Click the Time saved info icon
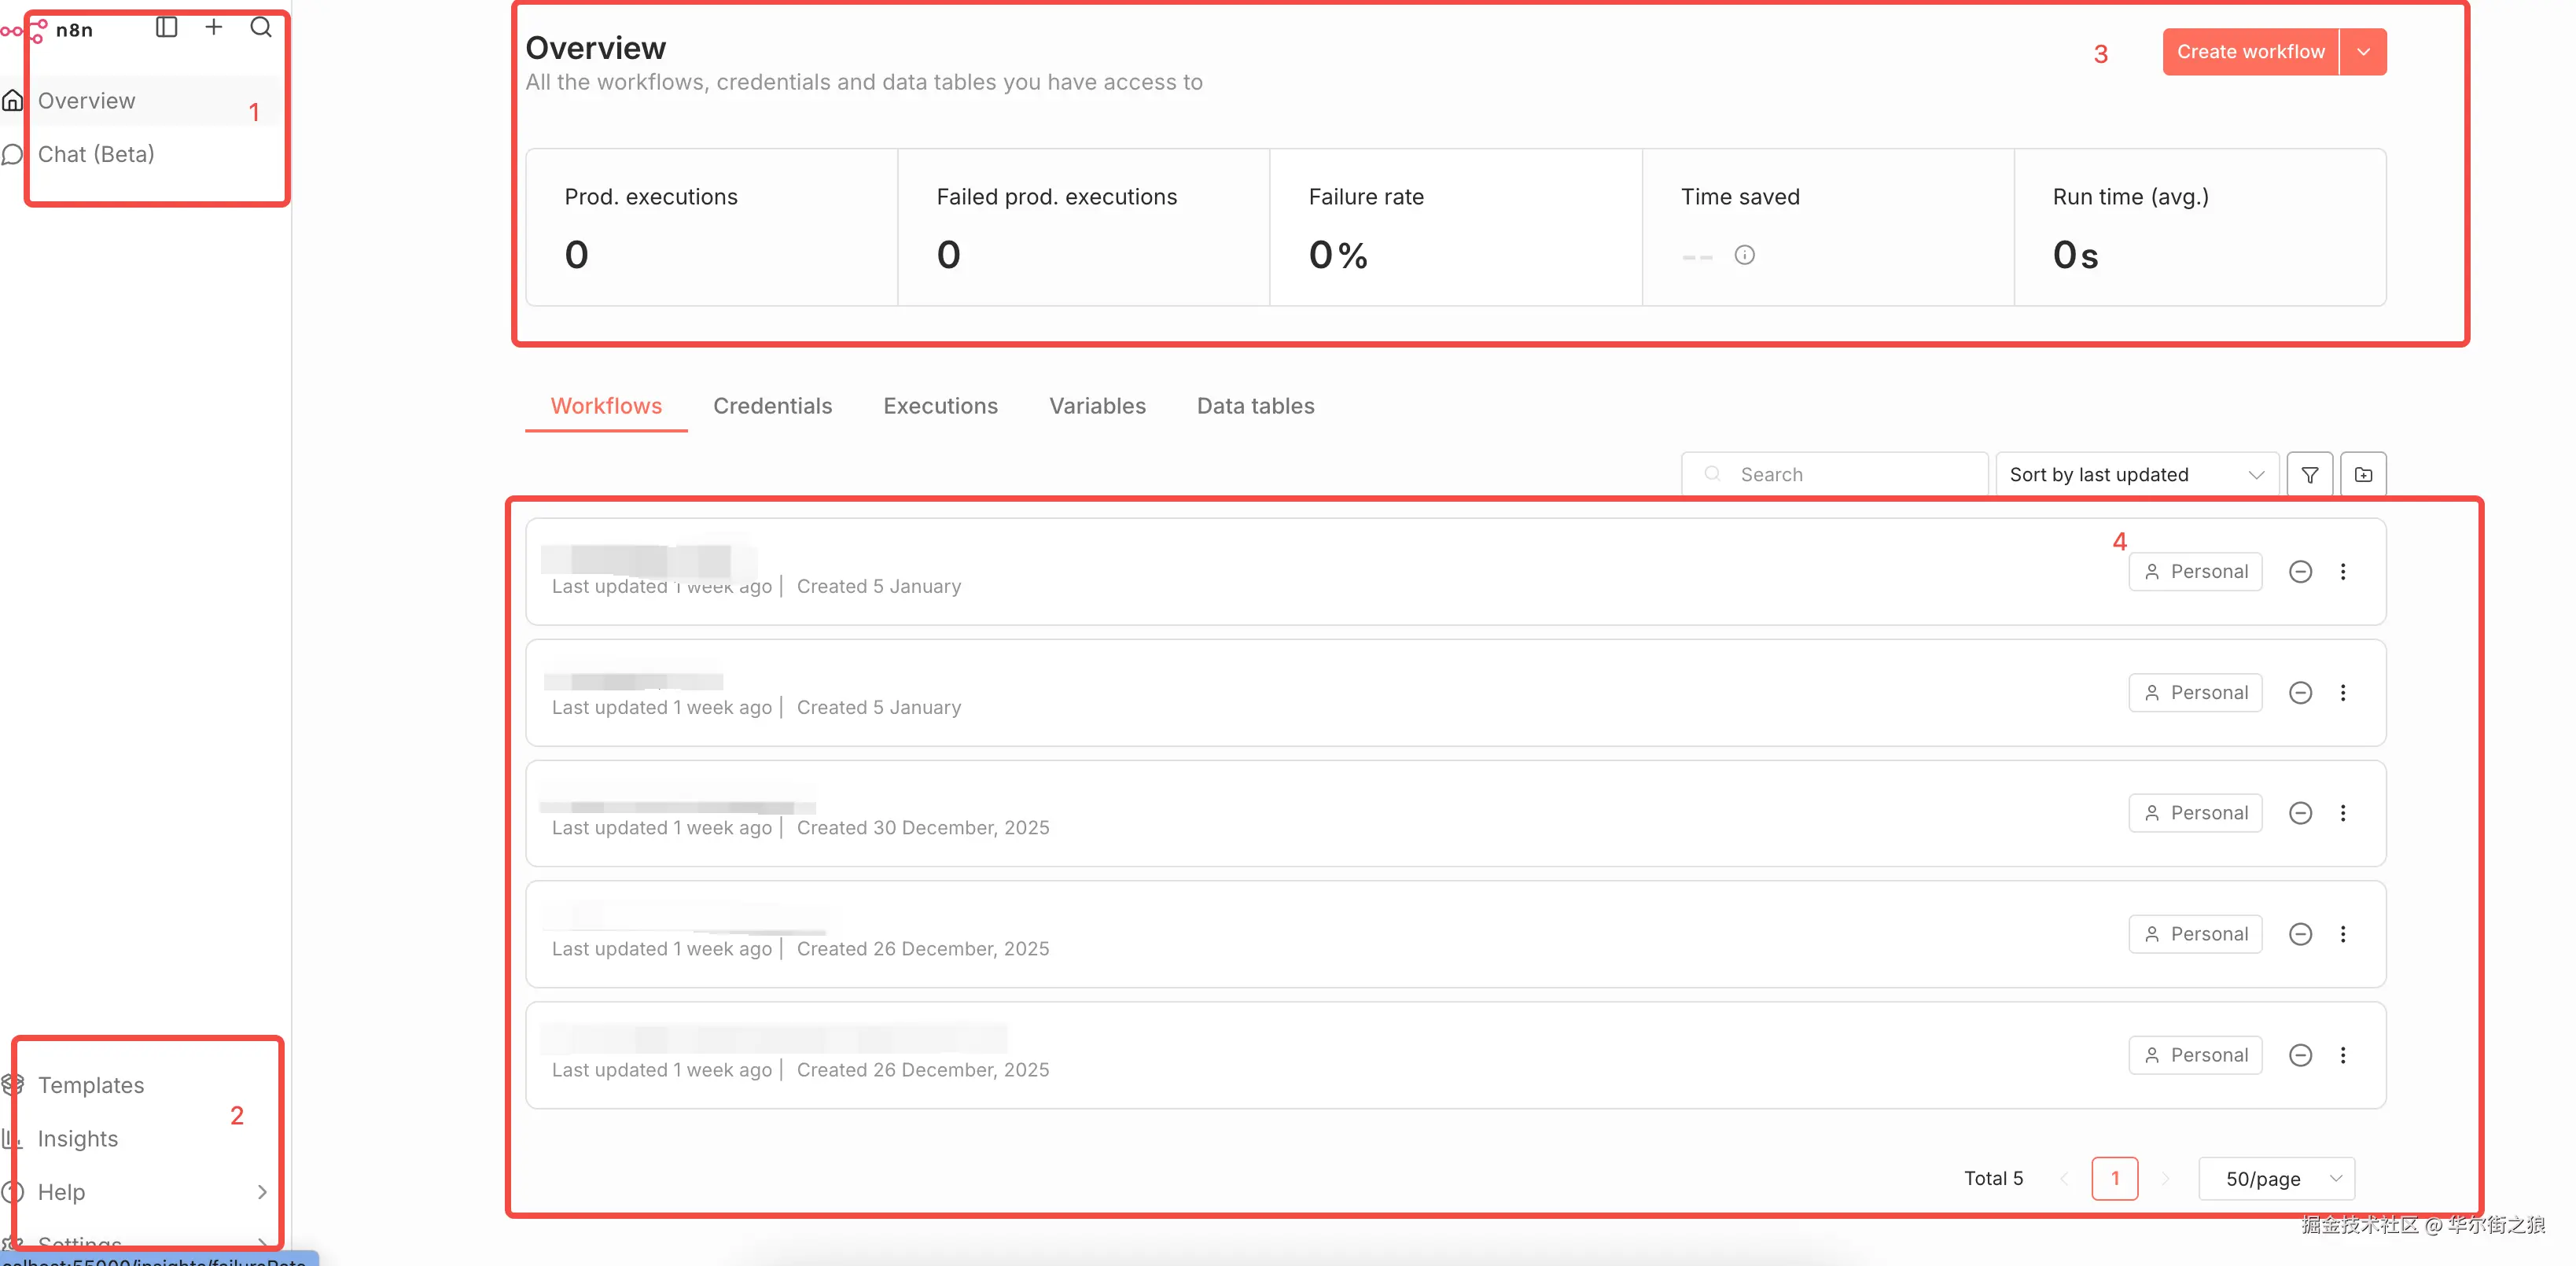This screenshot has width=2576, height=1266. point(1744,255)
